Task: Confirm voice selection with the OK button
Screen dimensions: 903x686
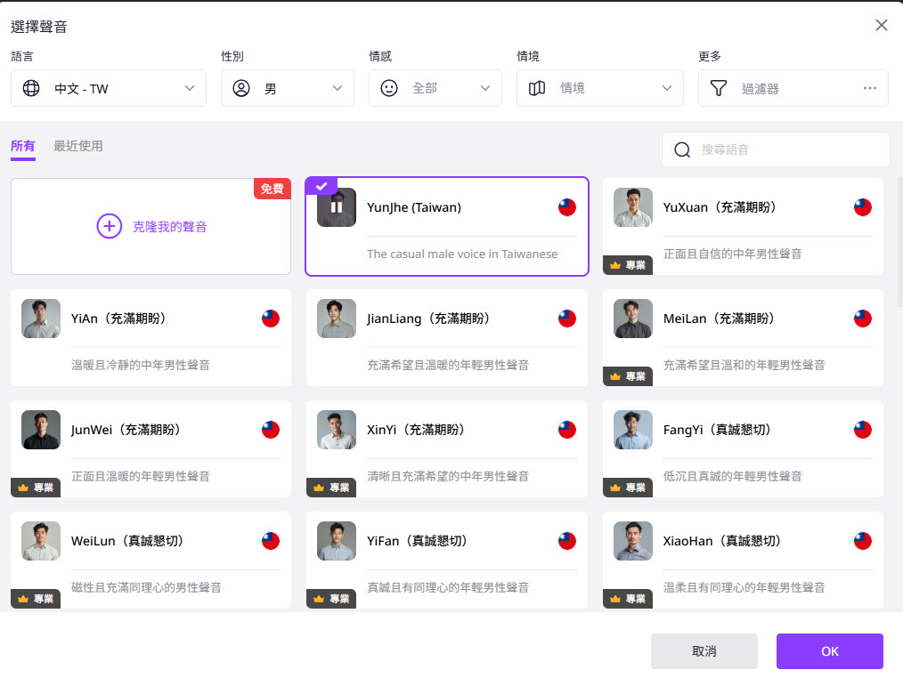Action: tap(829, 650)
